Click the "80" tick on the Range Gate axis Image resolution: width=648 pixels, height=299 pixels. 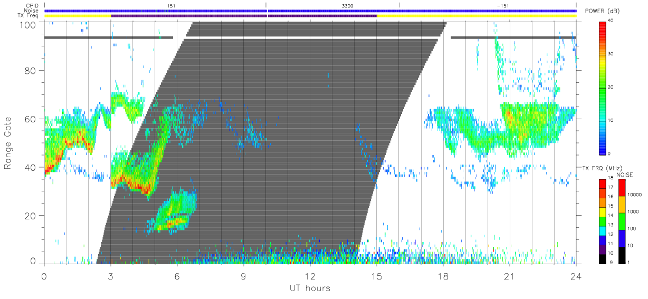click(x=30, y=71)
